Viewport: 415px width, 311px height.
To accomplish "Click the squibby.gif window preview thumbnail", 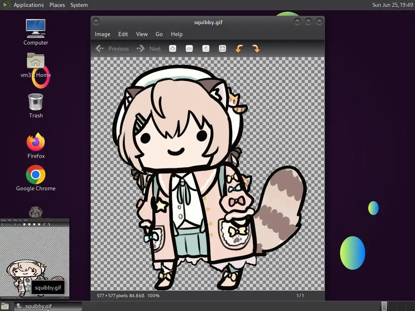I will (x=35, y=258).
